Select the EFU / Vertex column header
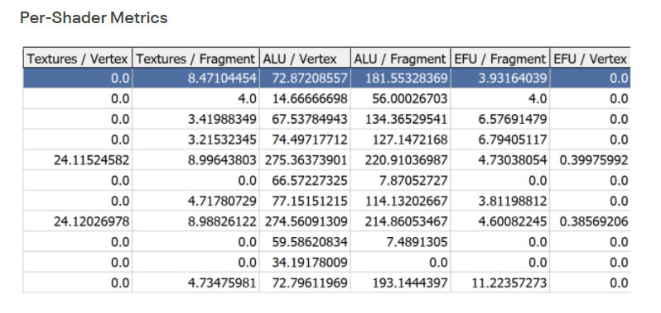Screen dimensions: 661x313 click(590, 59)
